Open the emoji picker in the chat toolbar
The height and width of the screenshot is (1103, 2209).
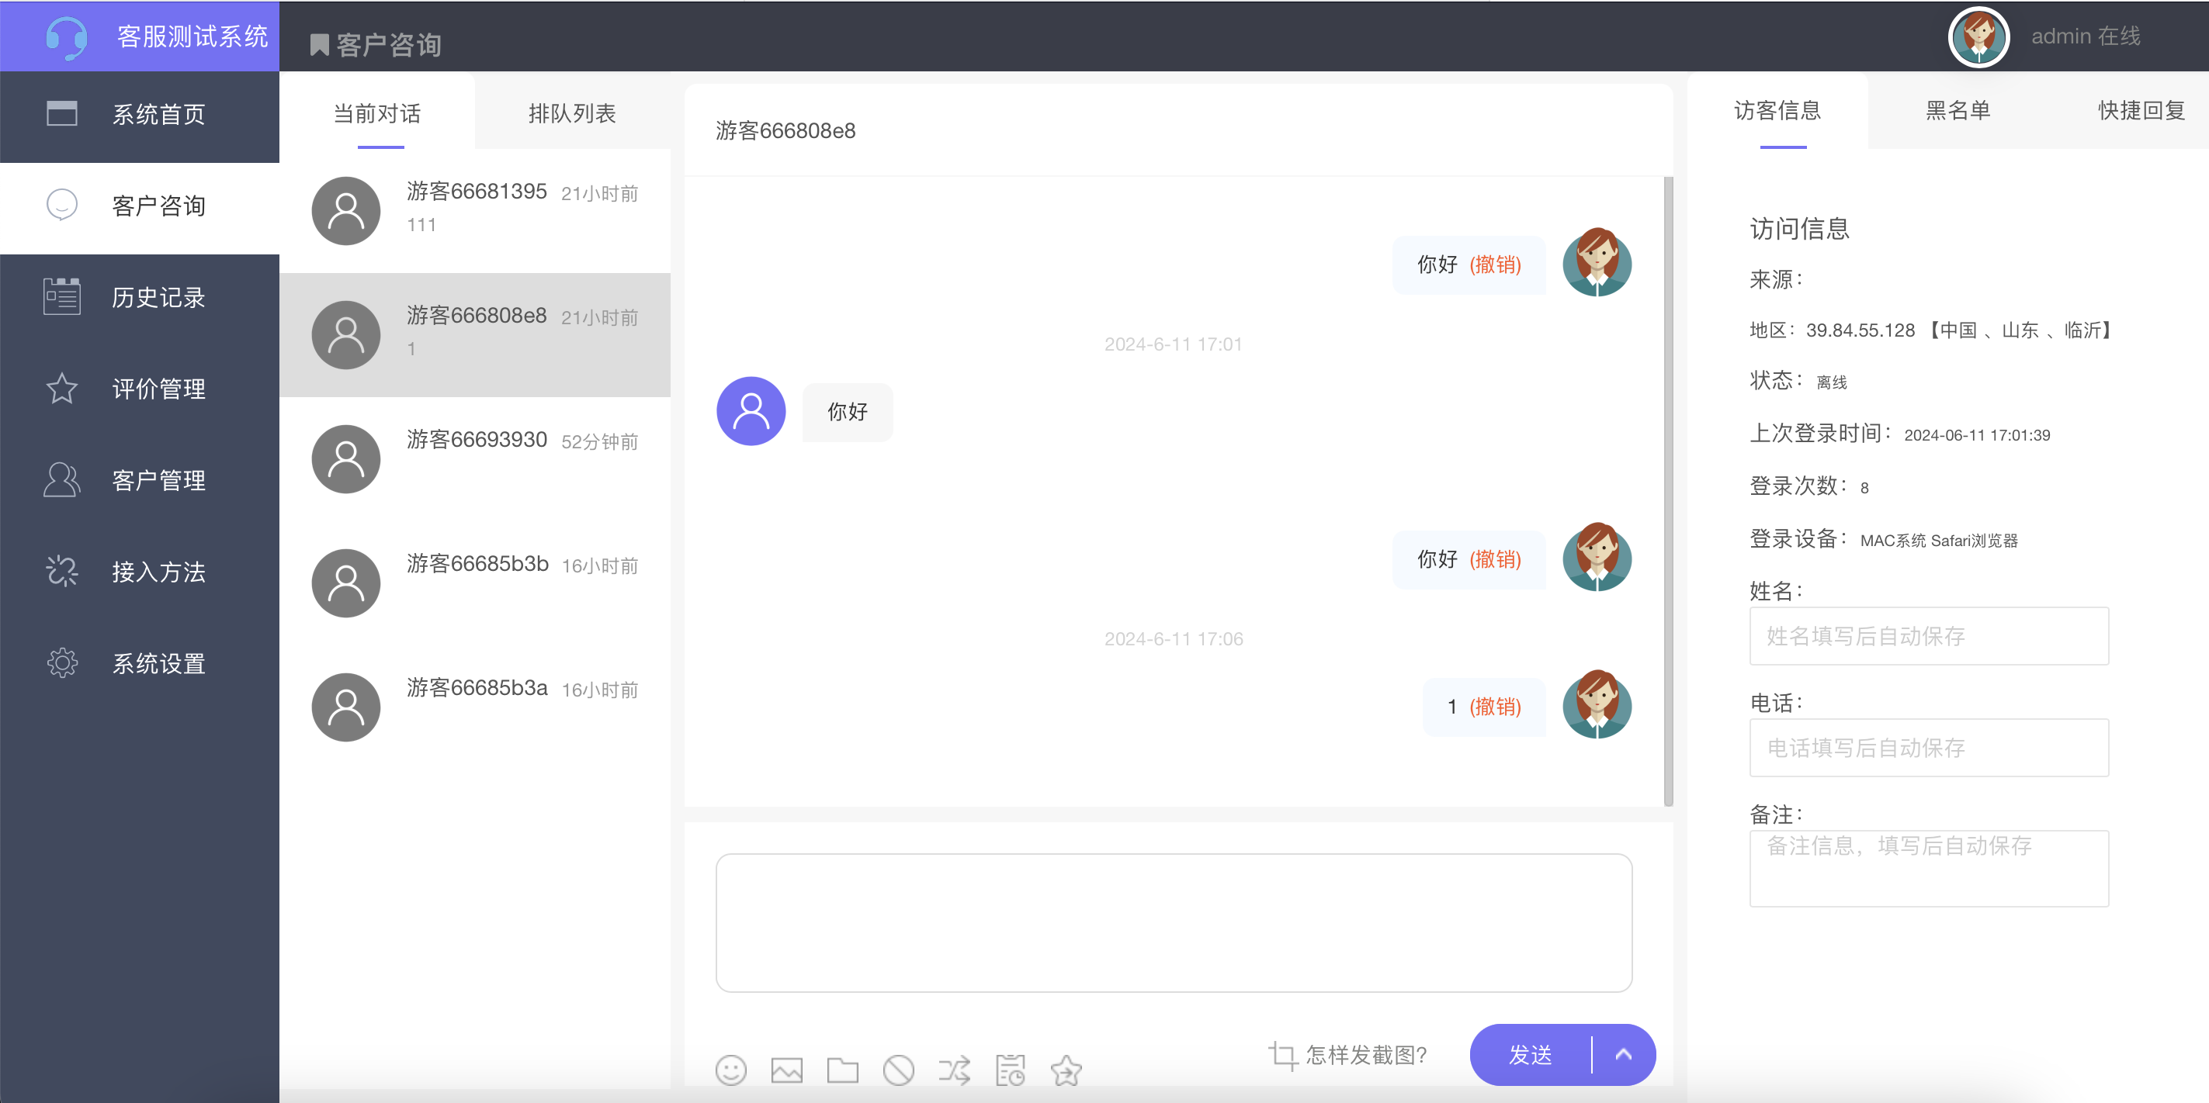pos(730,1070)
